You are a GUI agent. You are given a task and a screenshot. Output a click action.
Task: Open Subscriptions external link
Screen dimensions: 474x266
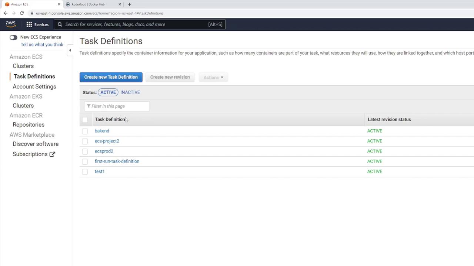[34, 154]
